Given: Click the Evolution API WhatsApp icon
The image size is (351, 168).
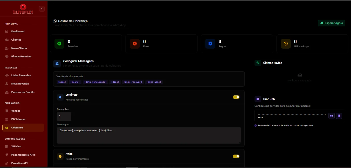Looking at the screenshot, I should tap(7, 163).
